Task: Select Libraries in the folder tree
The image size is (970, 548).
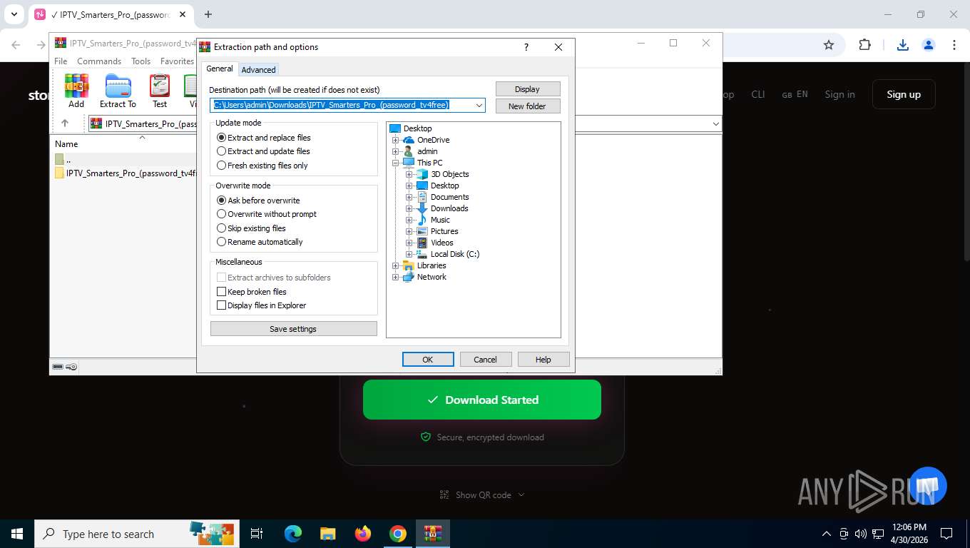Action: [432, 265]
